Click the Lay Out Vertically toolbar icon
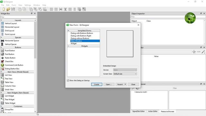This screenshot has width=206, height=116. pos(56,9)
